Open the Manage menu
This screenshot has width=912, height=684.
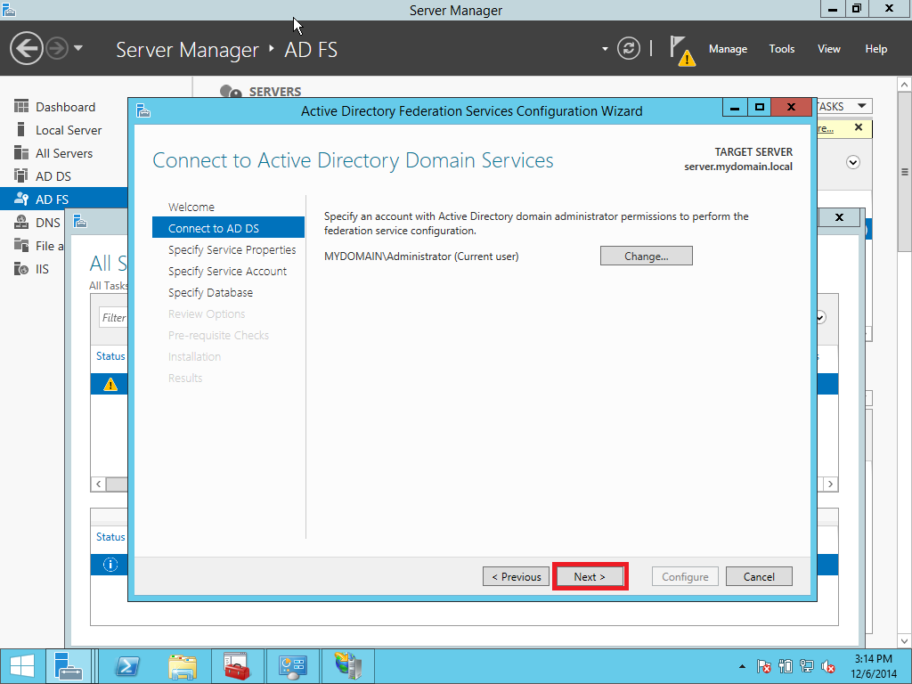coord(728,49)
